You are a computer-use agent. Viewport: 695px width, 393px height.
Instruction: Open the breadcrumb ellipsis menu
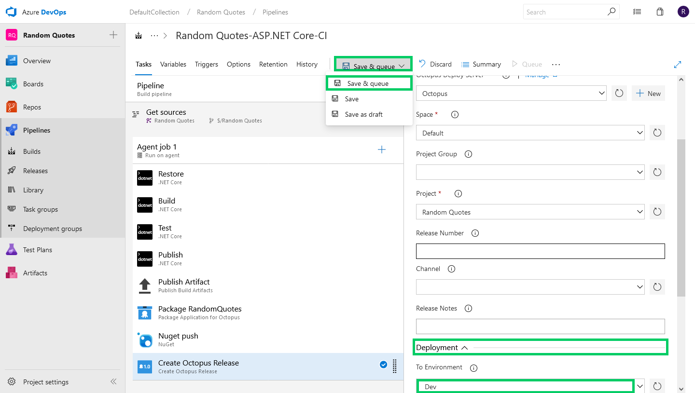[x=154, y=36]
